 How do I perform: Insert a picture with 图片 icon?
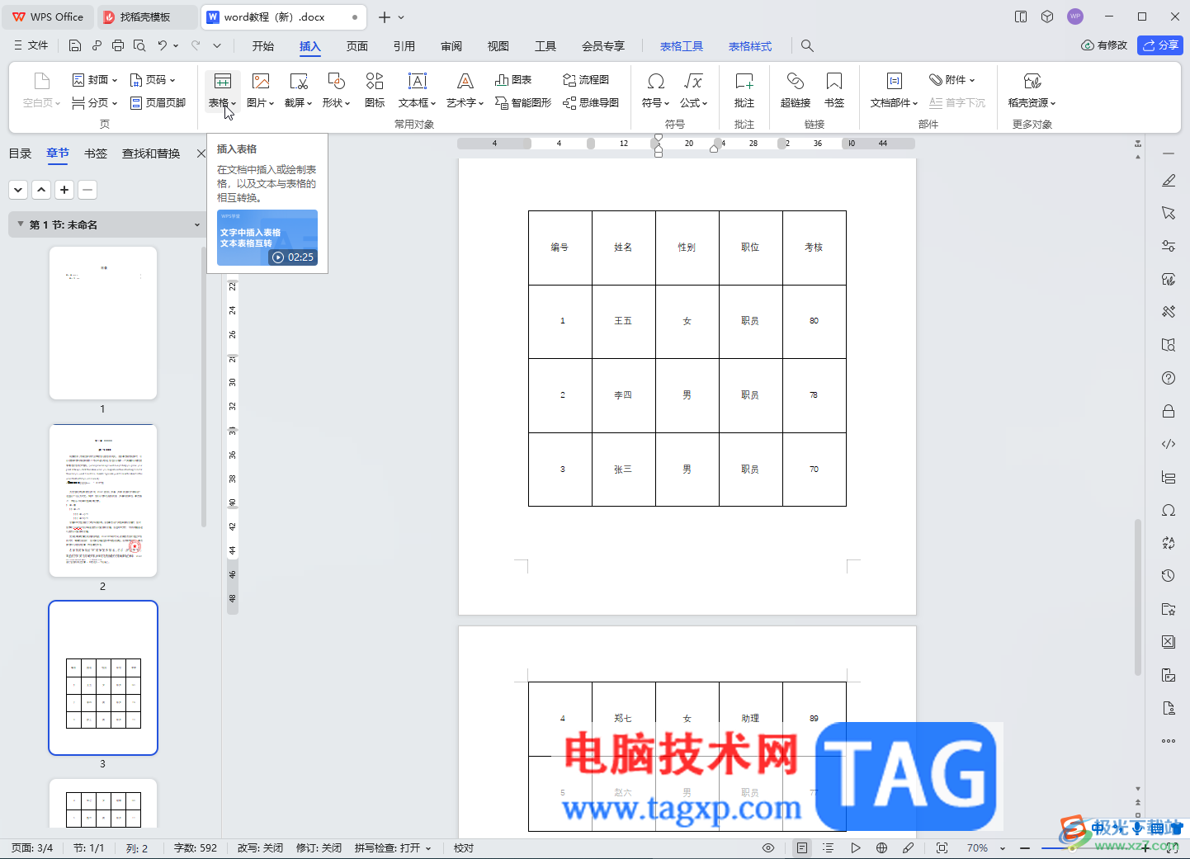261,91
